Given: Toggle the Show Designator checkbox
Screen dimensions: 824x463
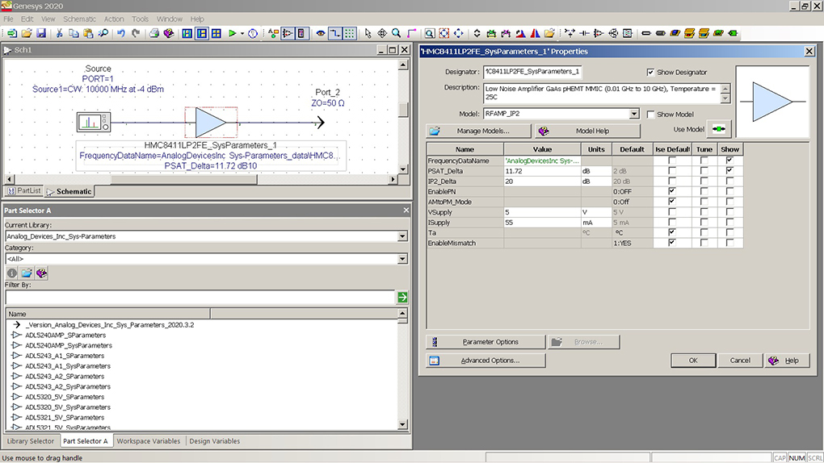Looking at the screenshot, I should (x=651, y=73).
